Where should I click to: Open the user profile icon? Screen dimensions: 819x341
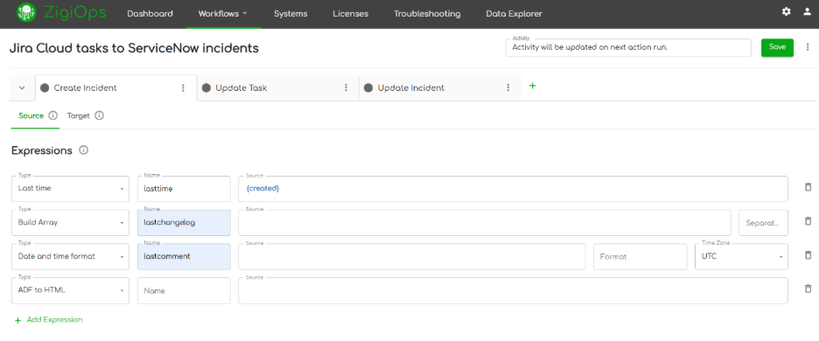(807, 11)
